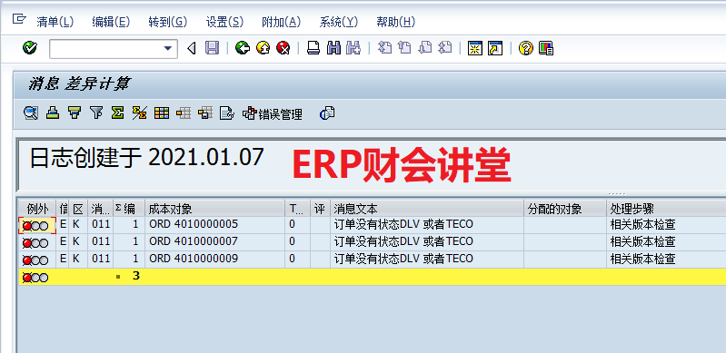The width and height of the screenshot is (726, 353).
Task: Click the command input field
Action: [x=107, y=48]
